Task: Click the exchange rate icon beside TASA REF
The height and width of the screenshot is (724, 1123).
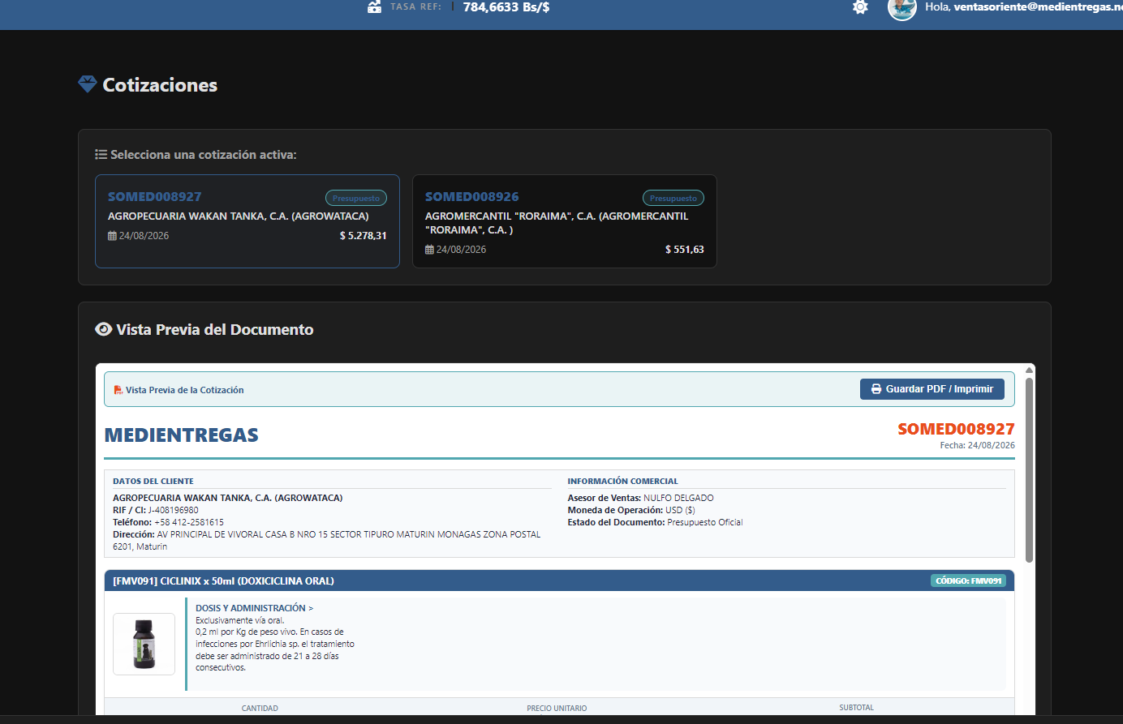Action: pyautogui.click(x=374, y=7)
